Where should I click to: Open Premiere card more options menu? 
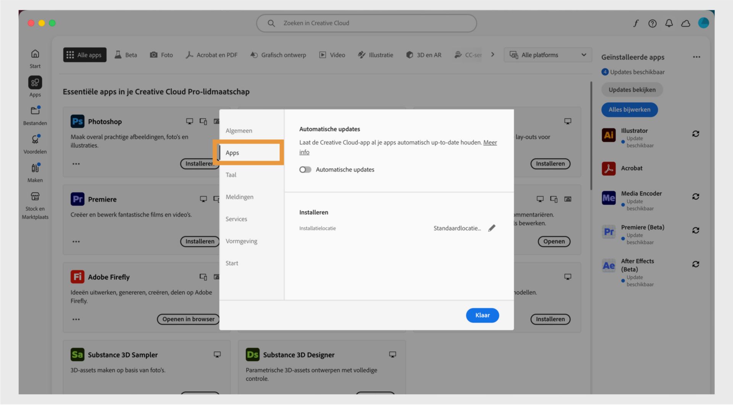click(x=76, y=242)
